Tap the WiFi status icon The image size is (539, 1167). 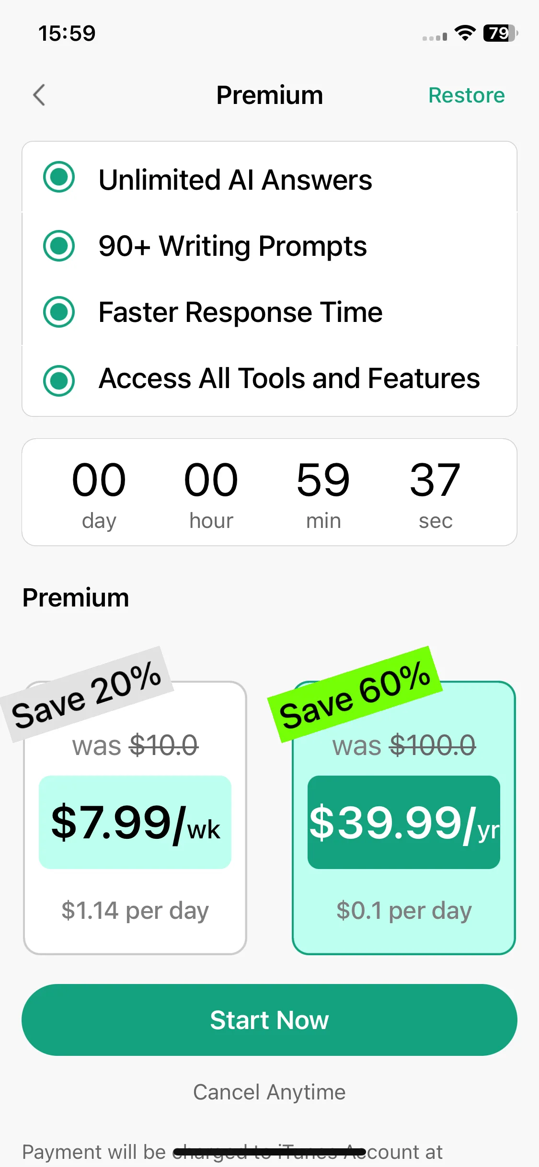(465, 33)
